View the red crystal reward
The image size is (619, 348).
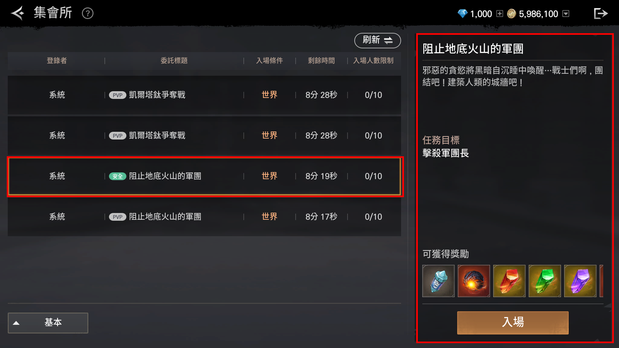coord(509,281)
